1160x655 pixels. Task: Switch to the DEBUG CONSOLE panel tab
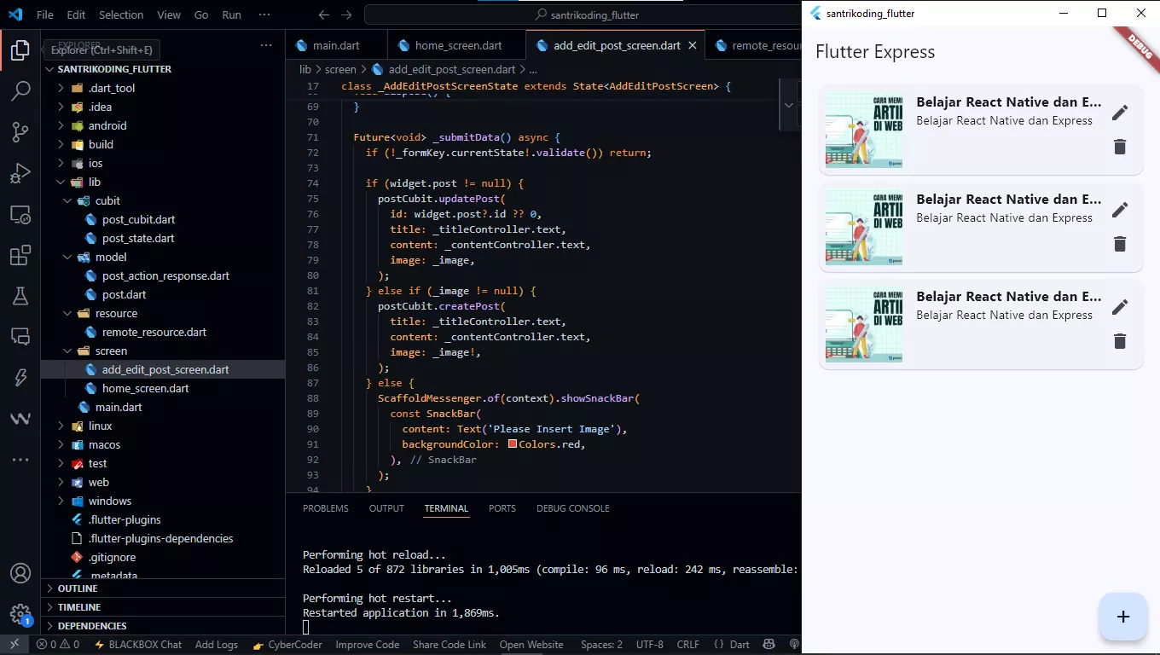tap(572, 508)
